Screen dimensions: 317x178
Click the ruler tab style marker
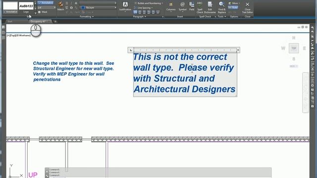click(131, 50)
